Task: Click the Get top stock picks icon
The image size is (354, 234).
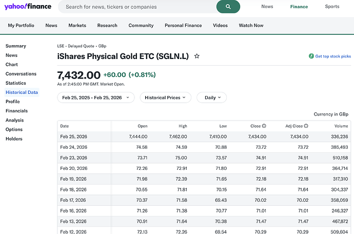Action: tap(311, 56)
